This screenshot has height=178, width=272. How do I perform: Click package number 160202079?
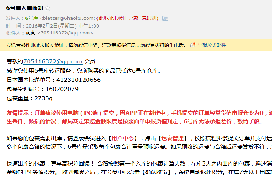pyautogui.click(x=62, y=89)
